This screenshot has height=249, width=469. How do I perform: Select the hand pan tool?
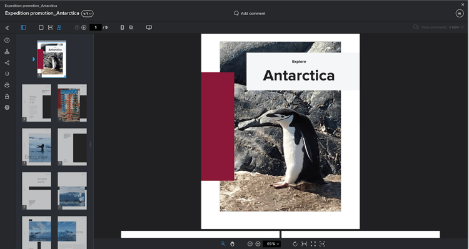pos(232,244)
